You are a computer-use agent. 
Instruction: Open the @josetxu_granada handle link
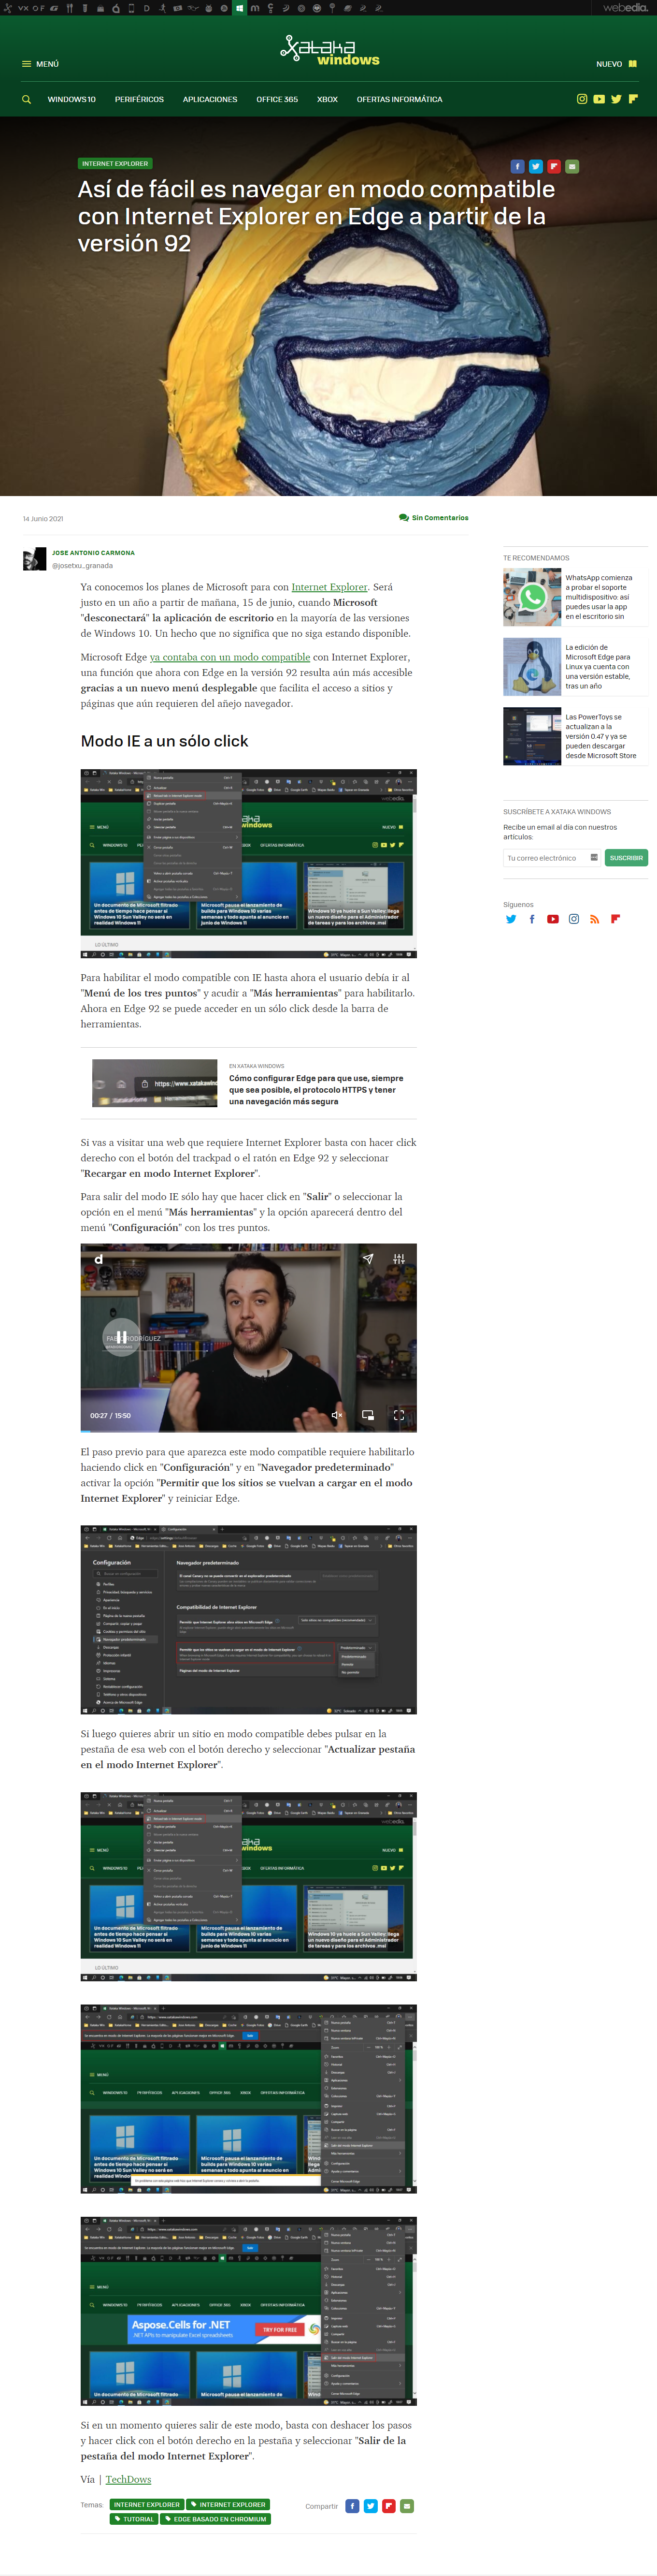click(82, 566)
